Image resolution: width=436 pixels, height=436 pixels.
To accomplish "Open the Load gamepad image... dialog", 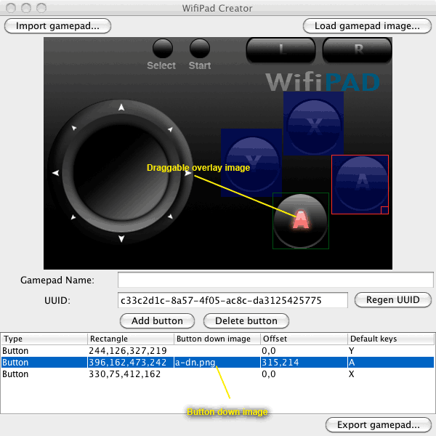I will pyautogui.click(x=367, y=26).
